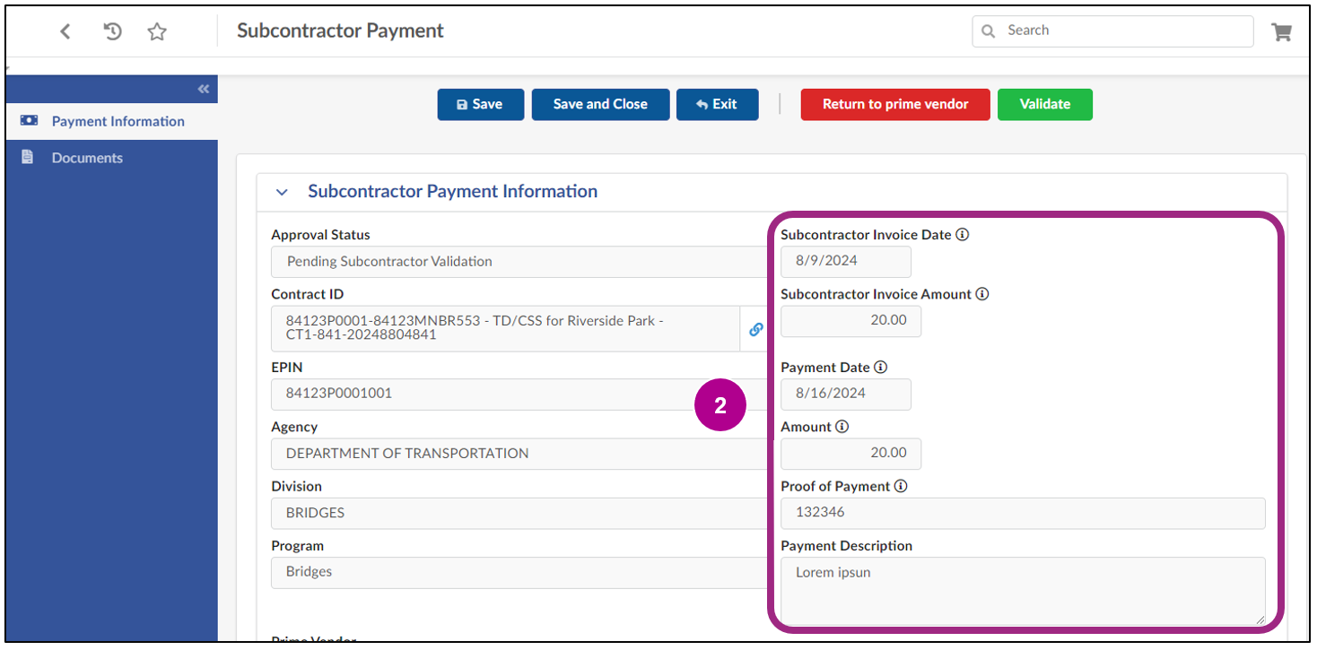Select the Payment Information sidebar item

click(x=118, y=120)
